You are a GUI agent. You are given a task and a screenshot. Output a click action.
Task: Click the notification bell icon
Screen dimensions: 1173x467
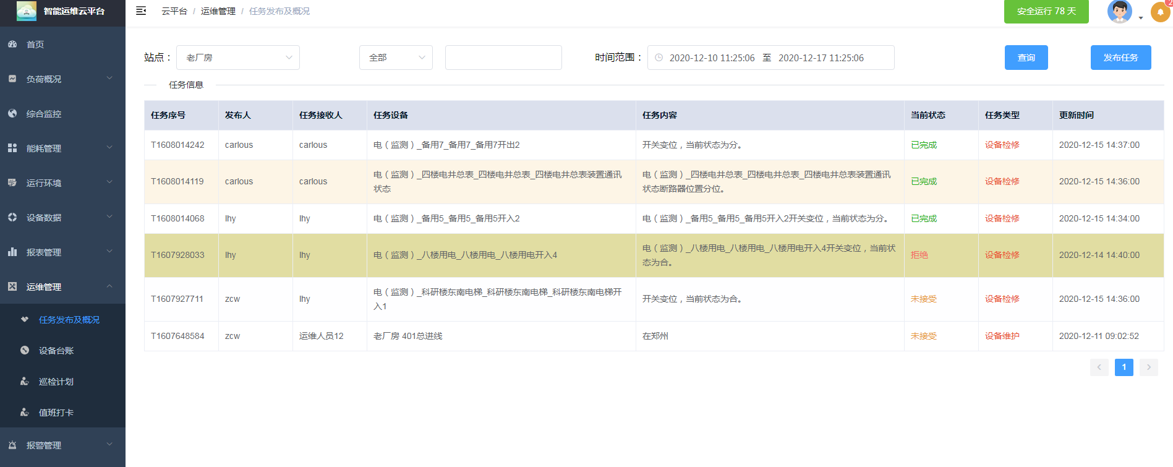[1160, 12]
